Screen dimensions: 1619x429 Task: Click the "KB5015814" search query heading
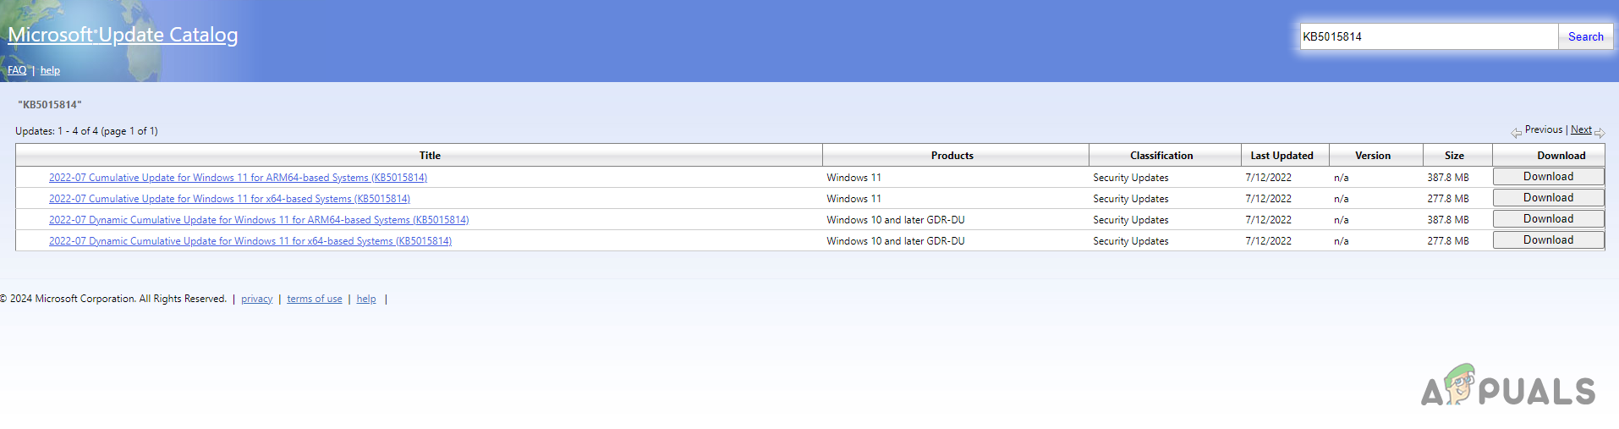point(50,105)
